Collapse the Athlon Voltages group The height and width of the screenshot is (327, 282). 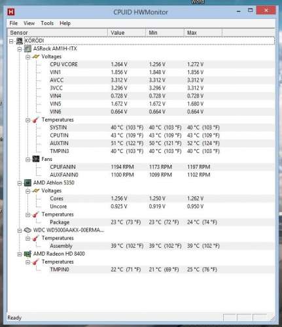coord(27,191)
